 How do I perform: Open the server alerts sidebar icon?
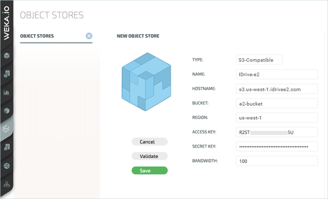pyautogui.click(x=7, y=74)
